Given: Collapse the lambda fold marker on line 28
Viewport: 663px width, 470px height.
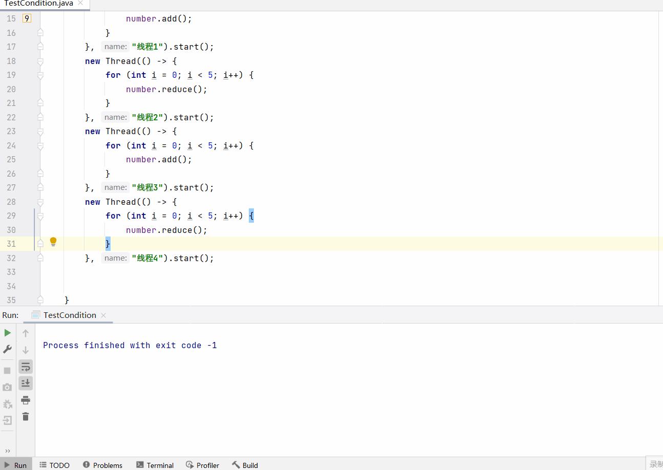Looking at the screenshot, I should click(x=40, y=202).
